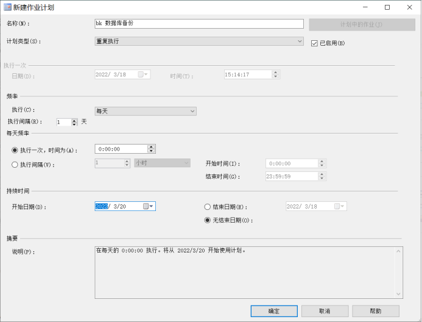
Task: Close the 新建作业计划 window
Action: (x=410, y=7)
